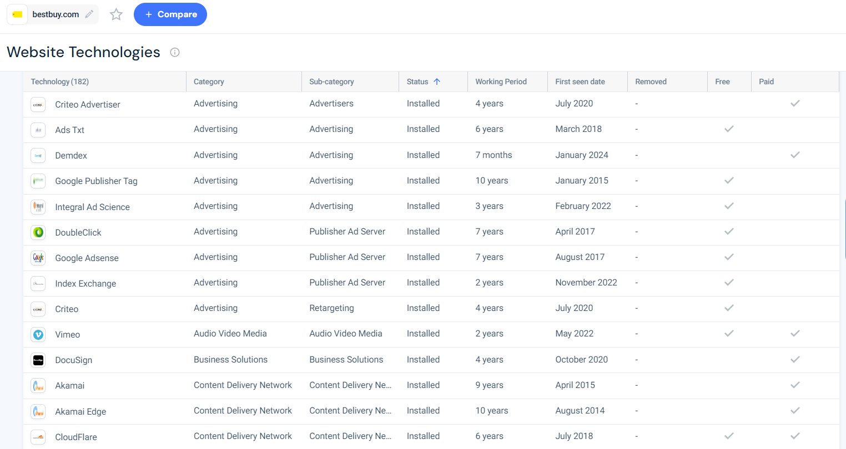Open the Criteo Advertiser technology name
The height and width of the screenshot is (449, 846).
click(88, 104)
